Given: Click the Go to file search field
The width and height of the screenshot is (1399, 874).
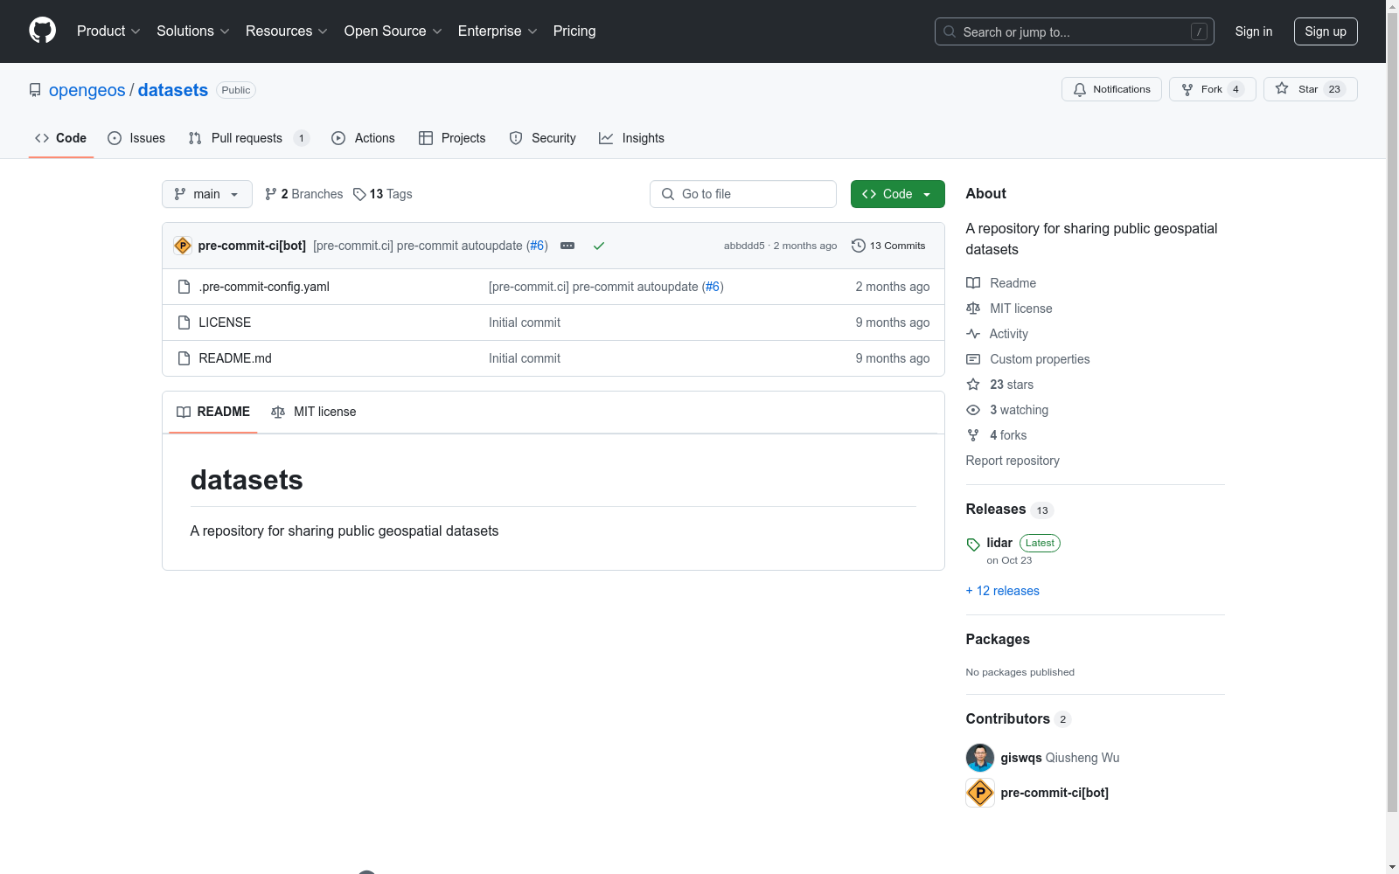Looking at the screenshot, I should [x=743, y=194].
